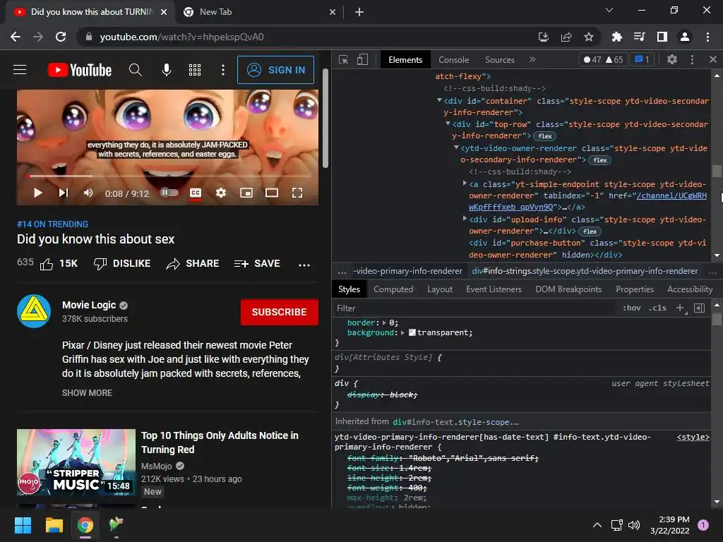This screenshot has height=542, width=723.
Task: Close the DevTools panel
Action: [713, 59]
